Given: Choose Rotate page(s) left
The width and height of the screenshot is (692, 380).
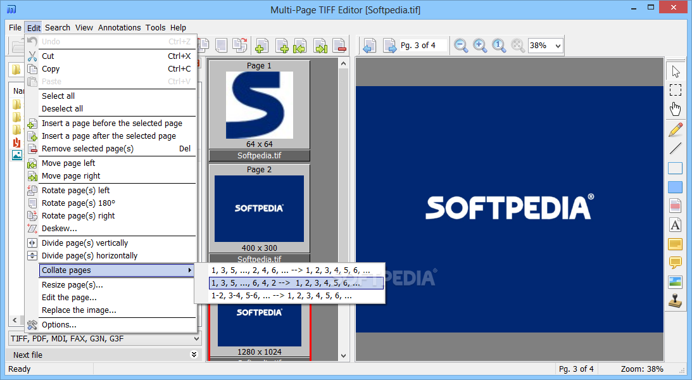Looking at the screenshot, I should [110, 190].
